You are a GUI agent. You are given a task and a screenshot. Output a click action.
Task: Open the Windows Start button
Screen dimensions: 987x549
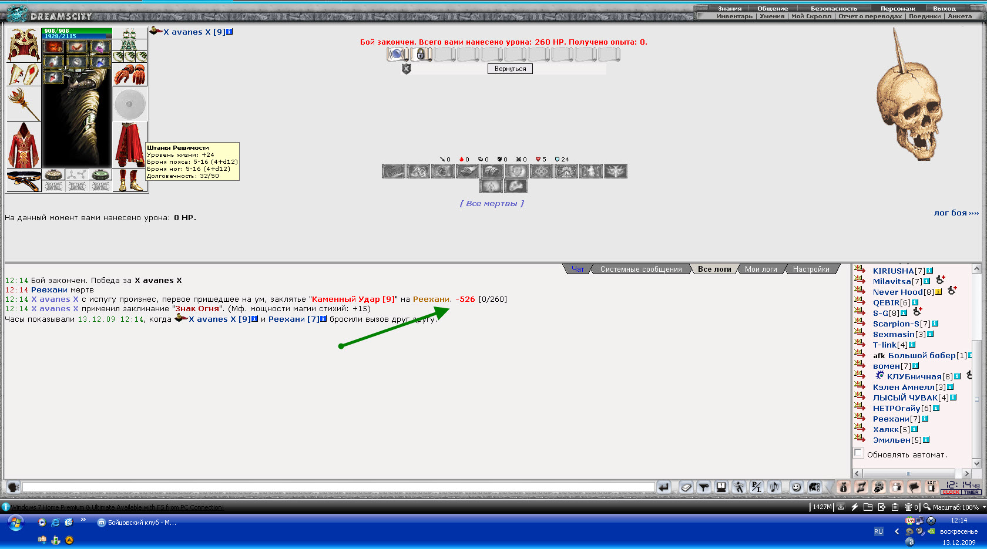16,523
